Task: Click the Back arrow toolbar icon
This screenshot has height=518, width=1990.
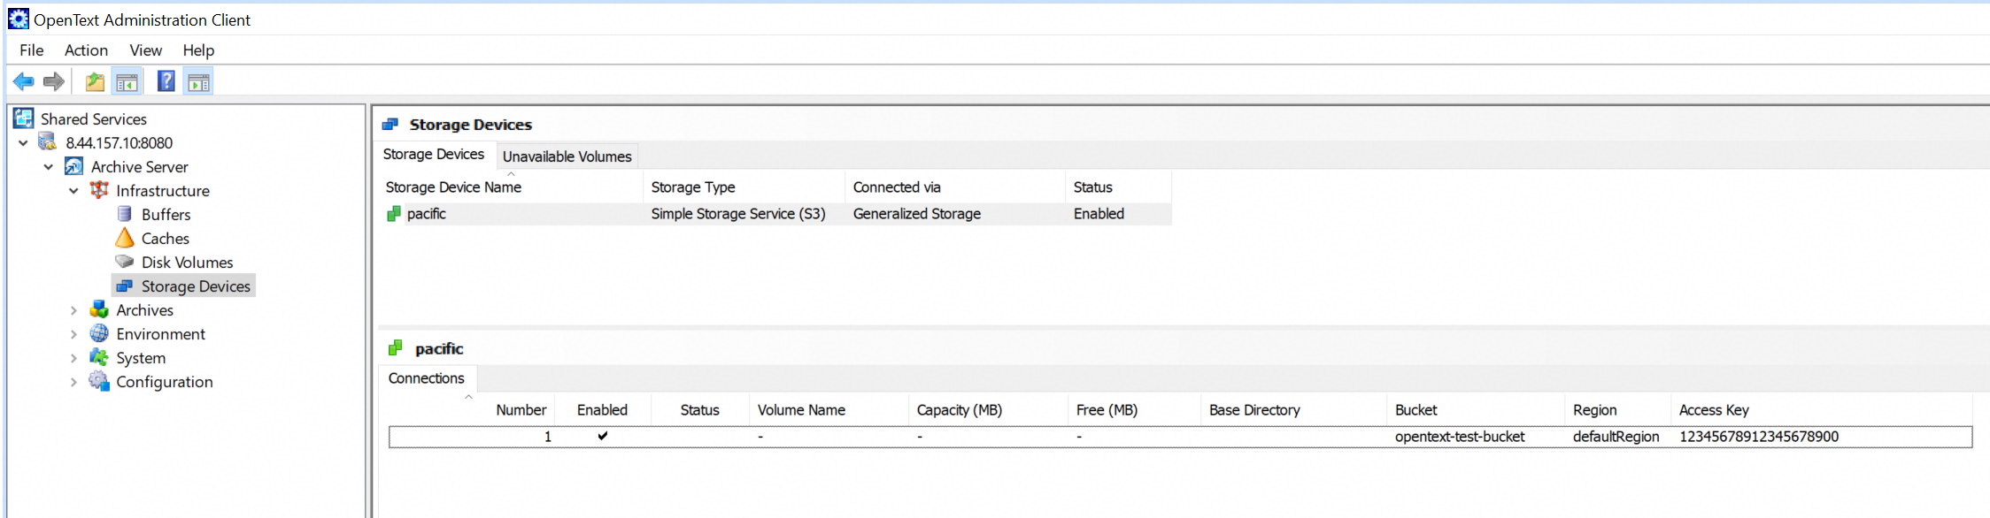Action: (x=24, y=82)
